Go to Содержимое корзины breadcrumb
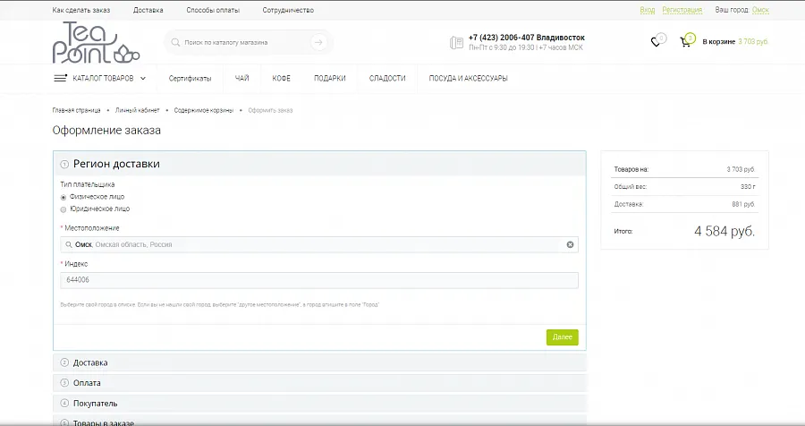 (x=203, y=110)
